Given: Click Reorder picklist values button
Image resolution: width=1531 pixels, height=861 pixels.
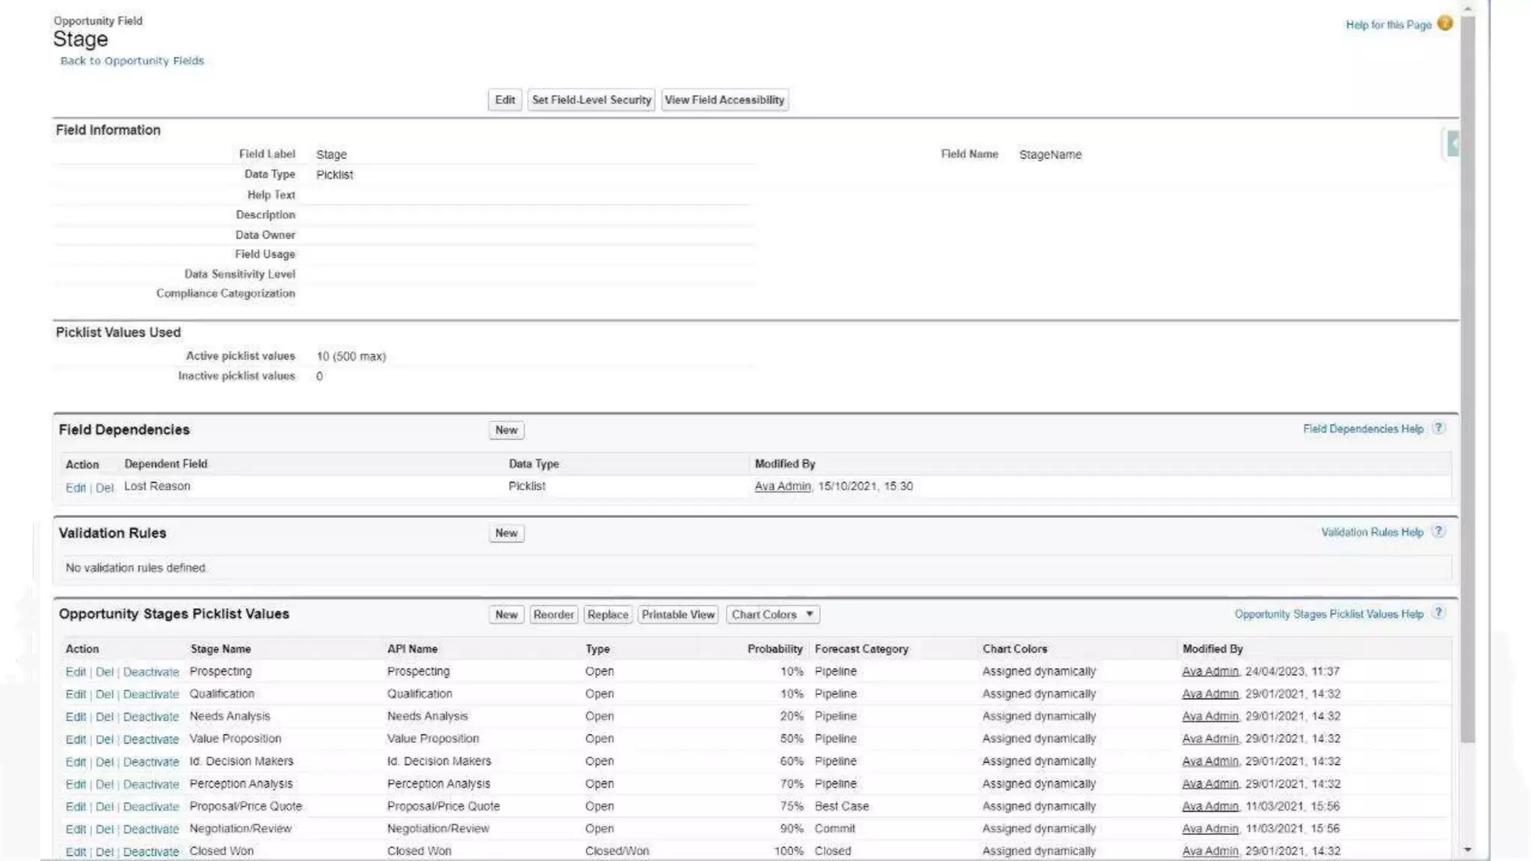Looking at the screenshot, I should (x=553, y=614).
